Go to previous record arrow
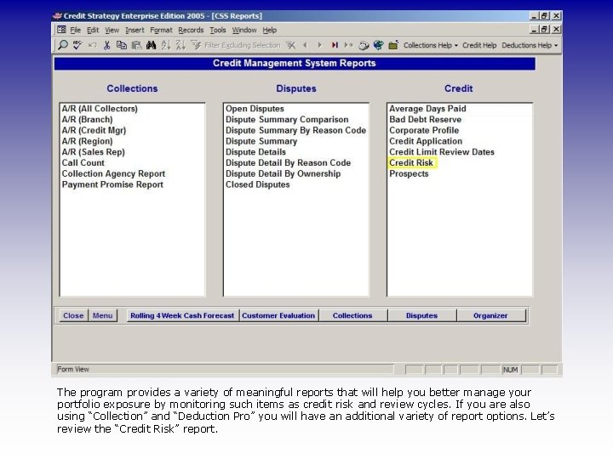Image resolution: width=613 pixels, height=459 pixels. 306,45
